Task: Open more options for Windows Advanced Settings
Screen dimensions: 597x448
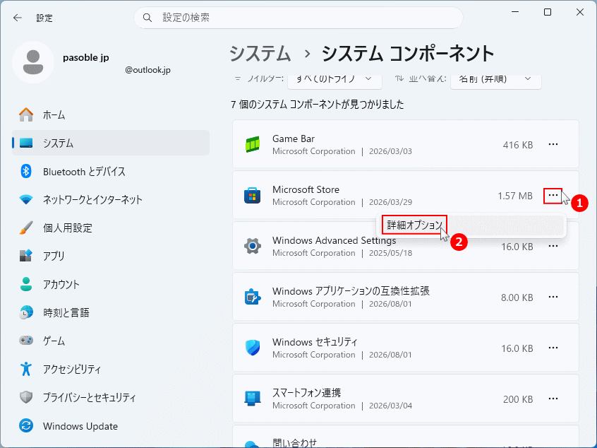Action: click(x=553, y=247)
